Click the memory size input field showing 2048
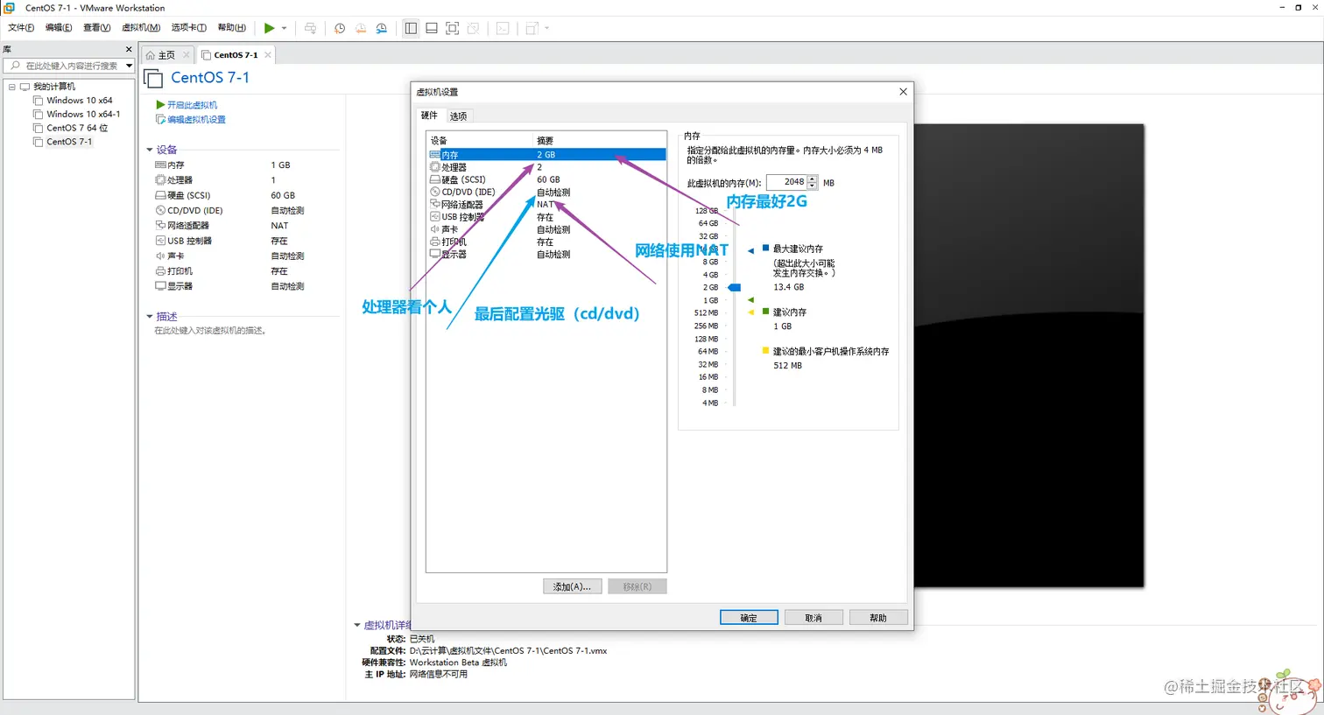The image size is (1324, 715). pos(786,182)
